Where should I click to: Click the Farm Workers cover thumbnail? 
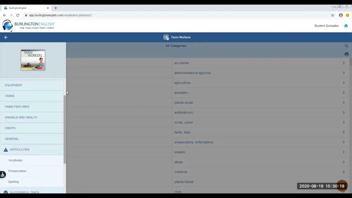pyautogui.click(x=33, y=60)
